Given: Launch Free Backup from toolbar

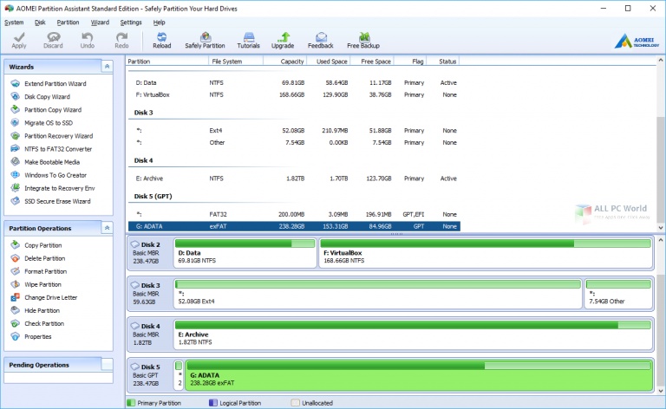Looking at the screenshot, I should [363, 41].
